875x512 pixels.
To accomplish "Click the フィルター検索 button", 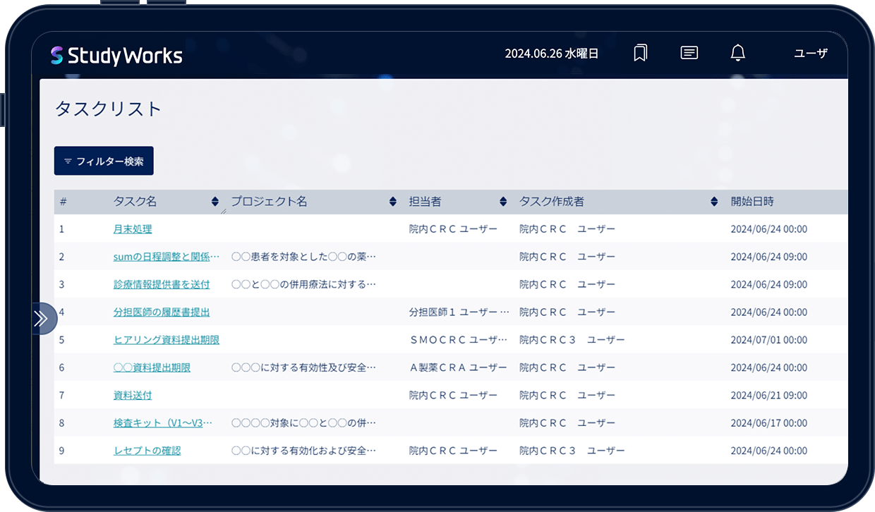I will [x=104, y=161].
